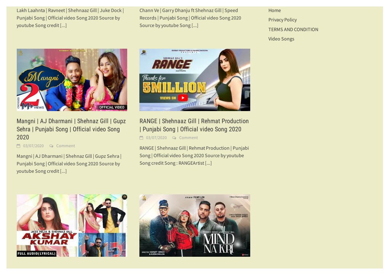Select the Lakh Laahnta excerpt text
390x275 pixels.
(70, 18)
